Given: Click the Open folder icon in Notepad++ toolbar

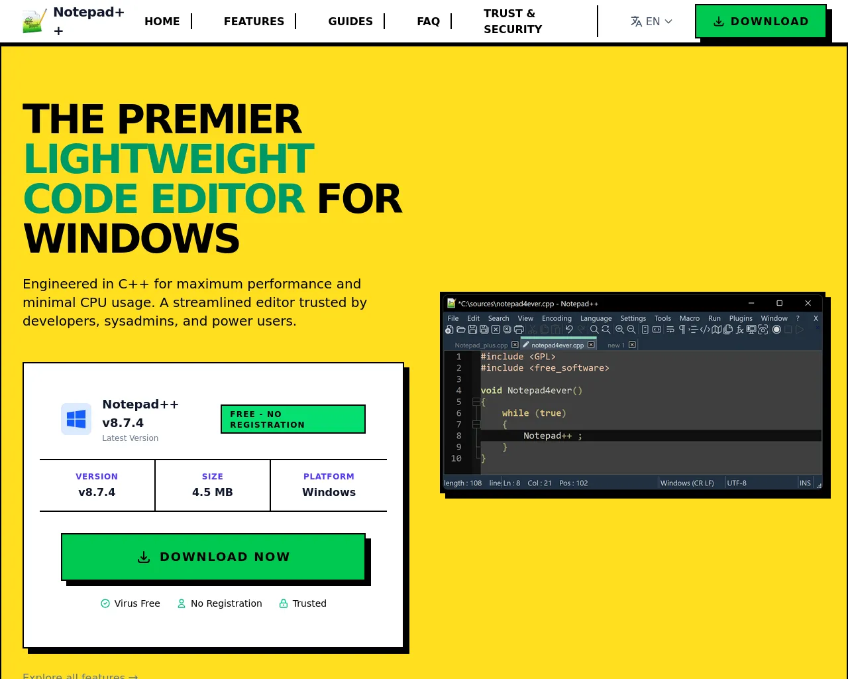Looking at the screenshot, I should point(461,330).
